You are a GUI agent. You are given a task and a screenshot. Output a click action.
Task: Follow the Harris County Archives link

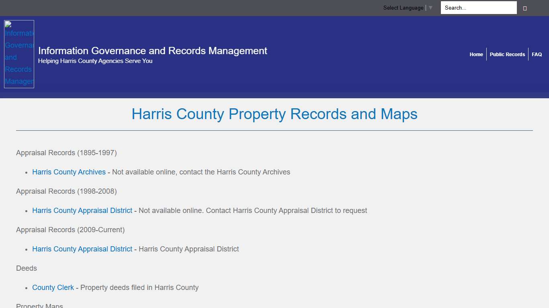tap(69, 172)
